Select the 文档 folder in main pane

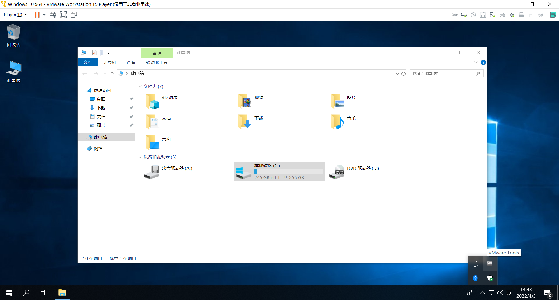tap(158, 122)
